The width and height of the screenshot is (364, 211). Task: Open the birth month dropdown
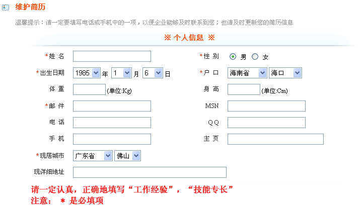(121, 73)
